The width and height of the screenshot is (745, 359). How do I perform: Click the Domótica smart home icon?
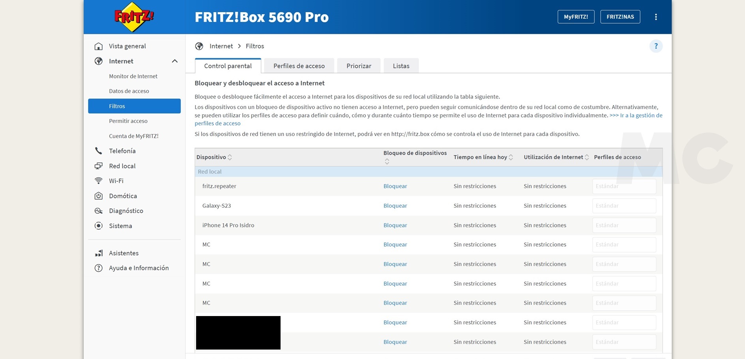pos(99,196)
